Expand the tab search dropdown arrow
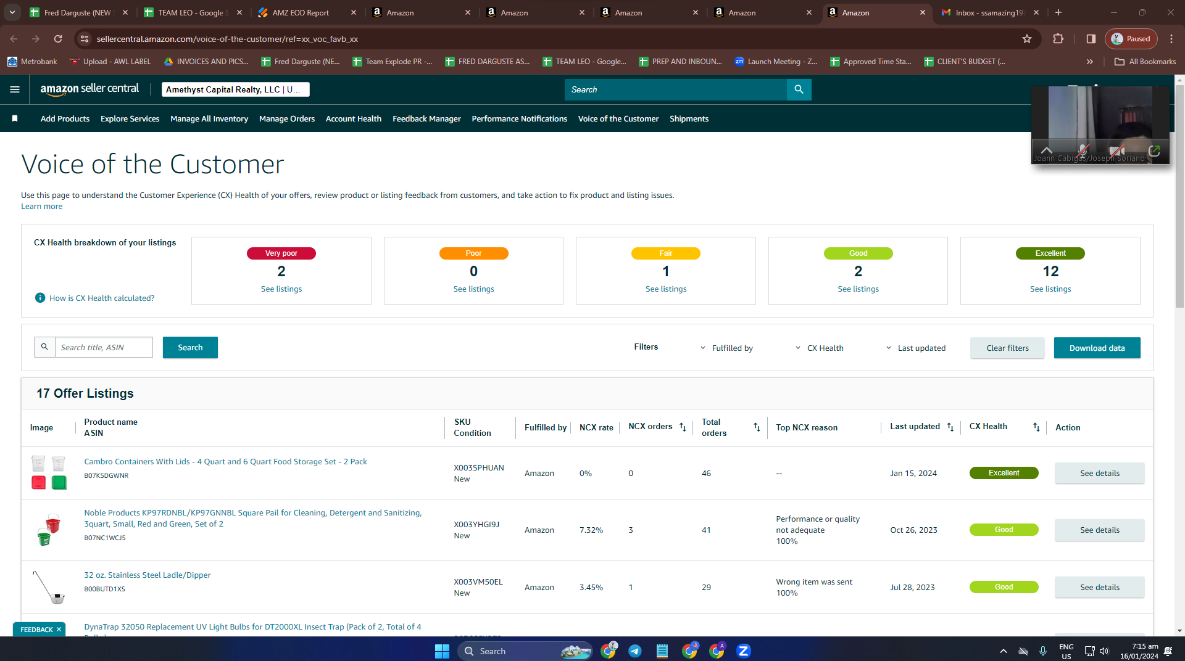This screenshot has width=1185, height=661. point(12,12)
